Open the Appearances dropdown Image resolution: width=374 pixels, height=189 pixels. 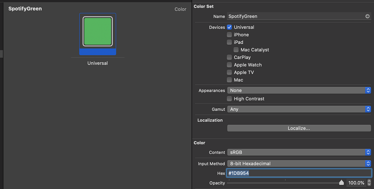tap(299, 90)
